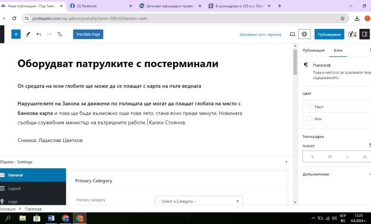Viewport: 371px width, 224px height.
Task: Click Запазване като чернова link
Action: [x=260, y=34]
